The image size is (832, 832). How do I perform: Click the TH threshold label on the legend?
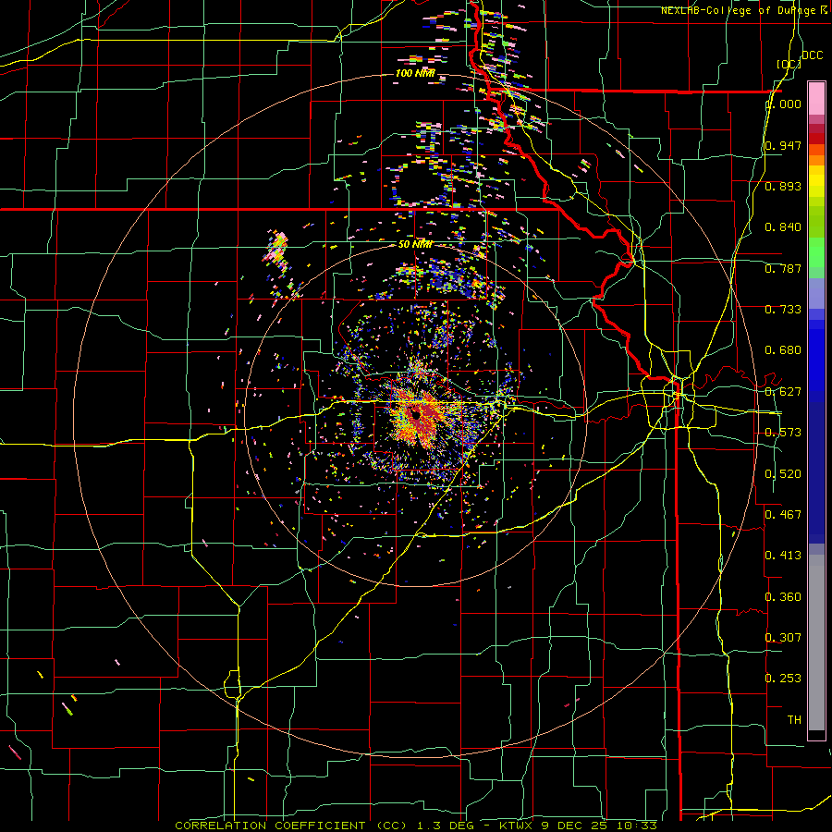(x=794, y=720)
